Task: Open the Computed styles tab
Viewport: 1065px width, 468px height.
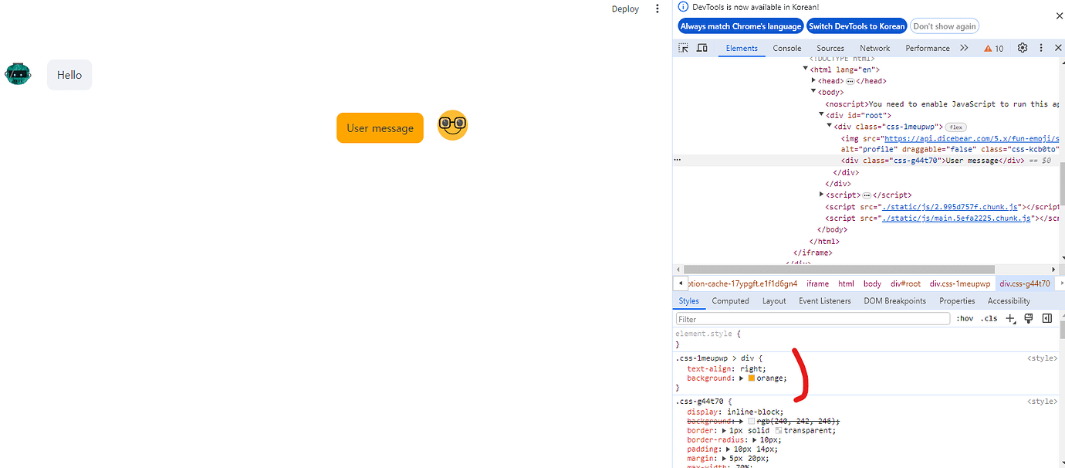Action: click(730, 300)
